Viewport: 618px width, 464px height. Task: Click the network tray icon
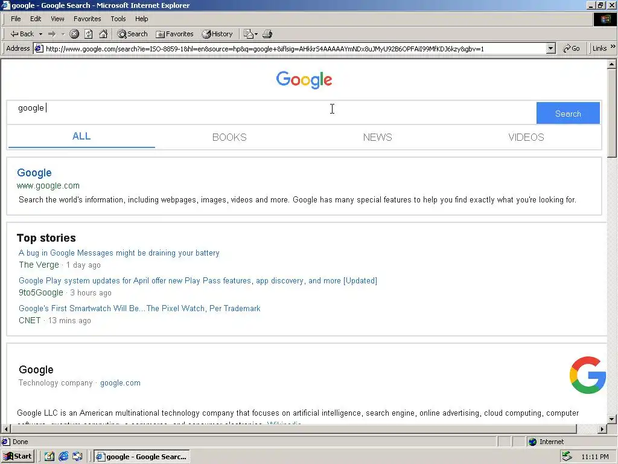(x=567, y=456)
